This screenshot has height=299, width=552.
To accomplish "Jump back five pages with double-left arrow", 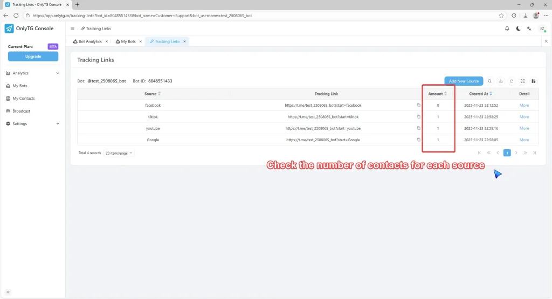I will [x=488, y=152].
